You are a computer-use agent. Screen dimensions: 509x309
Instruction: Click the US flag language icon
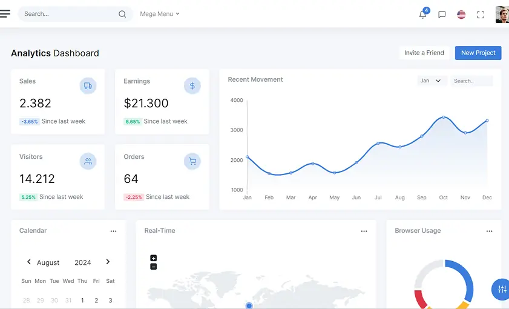tap(461, 15)
